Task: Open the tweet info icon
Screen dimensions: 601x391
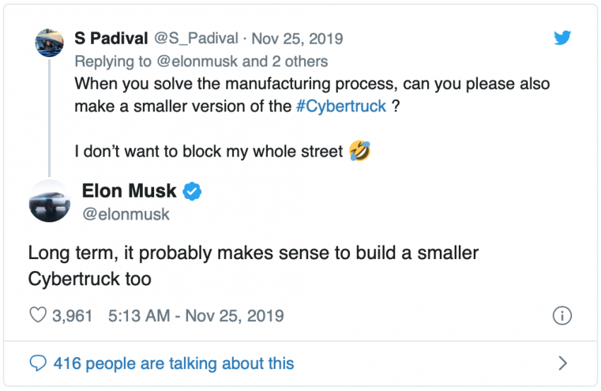Action: [562, 315]
